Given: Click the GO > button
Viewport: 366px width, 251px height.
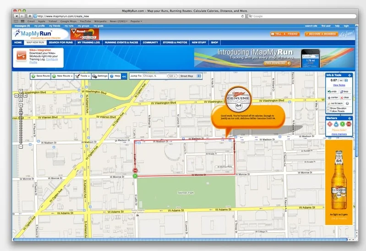Looking at the screenshot, I should click(x=173, y=76).
